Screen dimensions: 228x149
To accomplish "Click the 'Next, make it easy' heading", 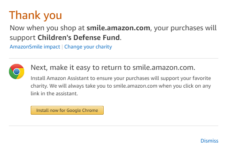I will point(113,67).
